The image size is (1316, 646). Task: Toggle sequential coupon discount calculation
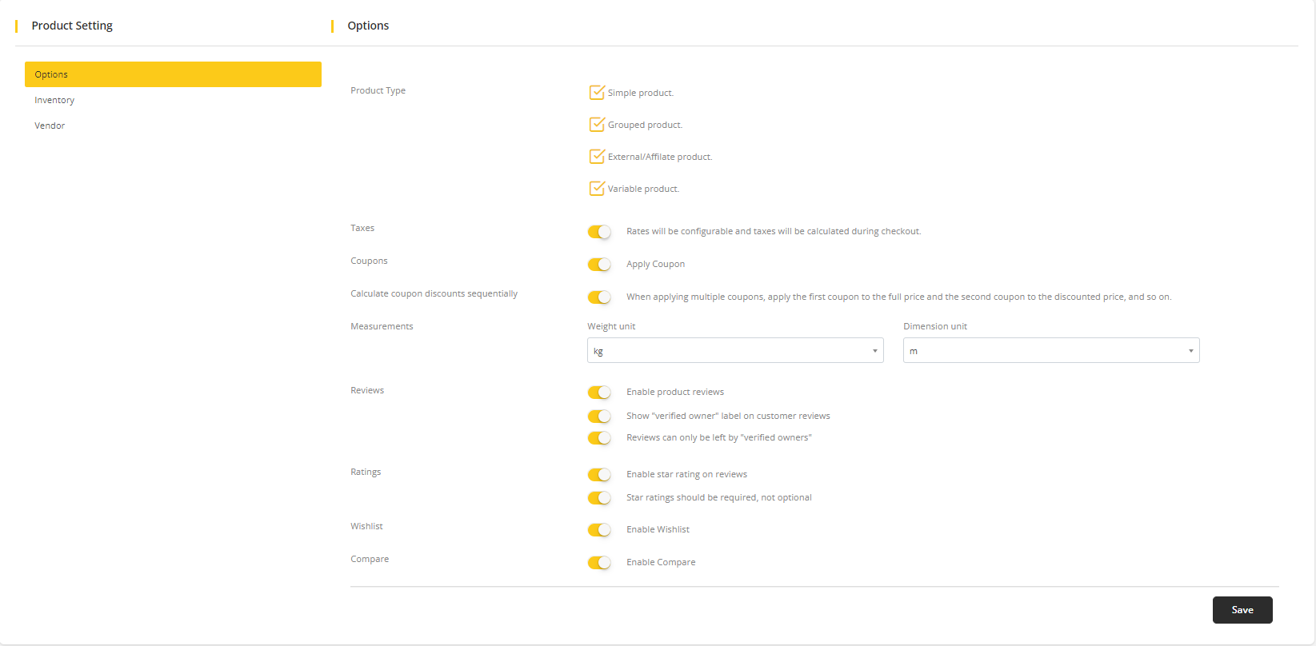point(599,297)
